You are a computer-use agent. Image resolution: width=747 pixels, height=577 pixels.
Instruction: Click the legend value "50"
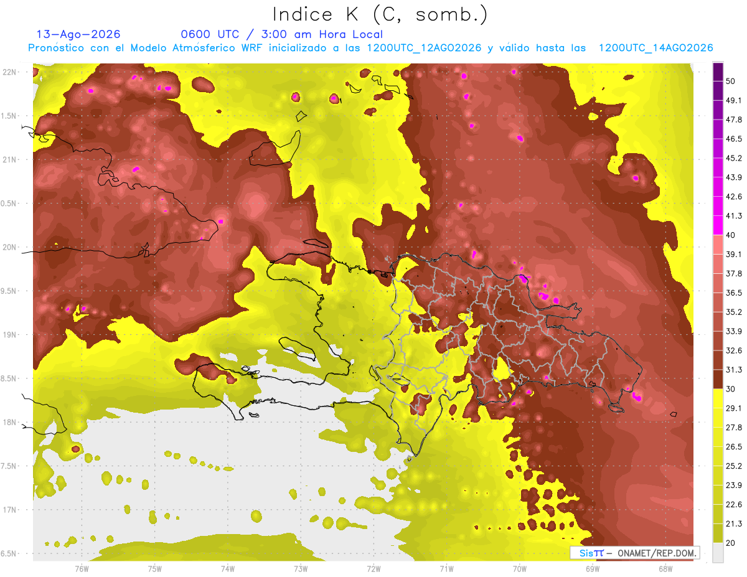731,81
